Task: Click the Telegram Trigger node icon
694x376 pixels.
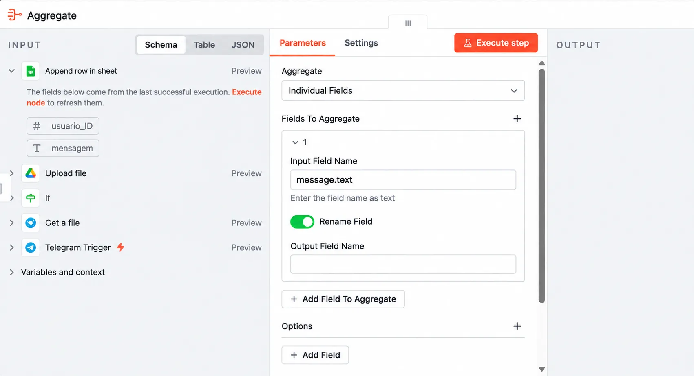Action: 31,247
